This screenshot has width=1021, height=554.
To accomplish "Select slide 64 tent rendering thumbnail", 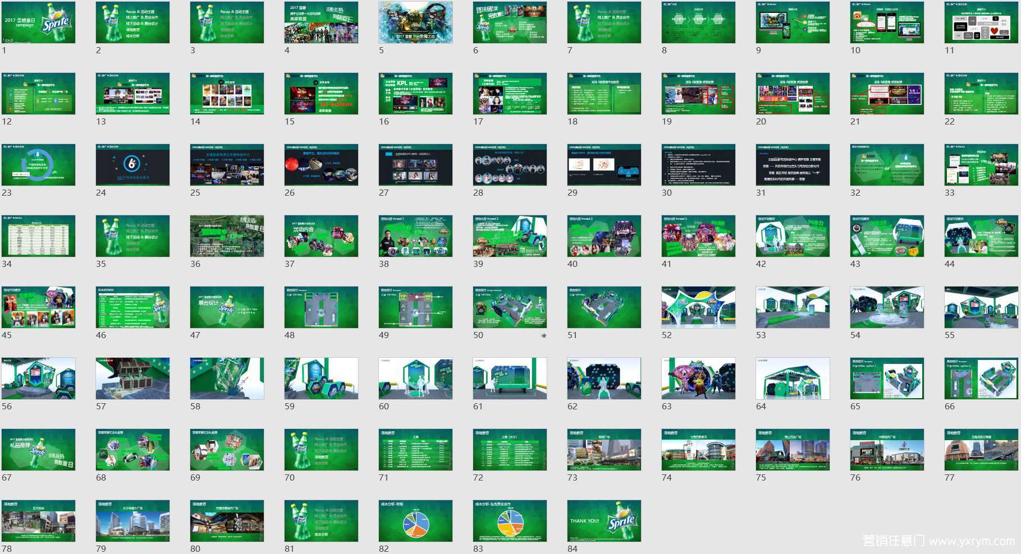I will tap(793, 378).
